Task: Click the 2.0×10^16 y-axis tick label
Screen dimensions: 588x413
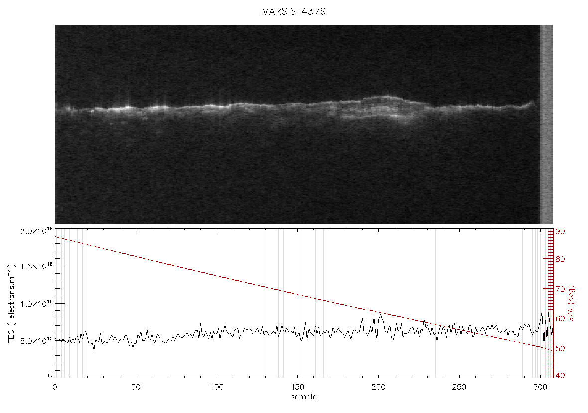Action: coord(36,232)
